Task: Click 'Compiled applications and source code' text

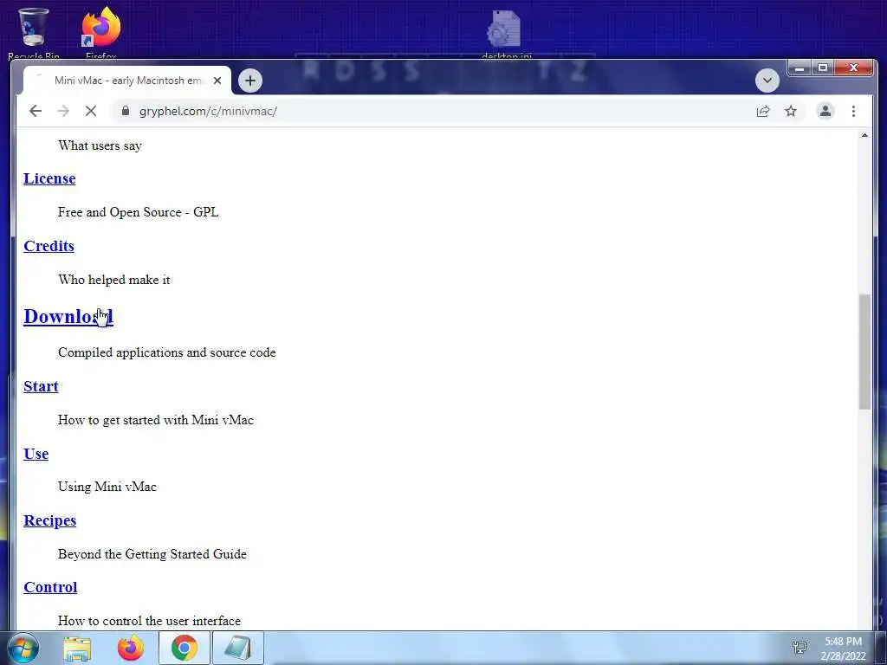Action: tap(167, 352)
